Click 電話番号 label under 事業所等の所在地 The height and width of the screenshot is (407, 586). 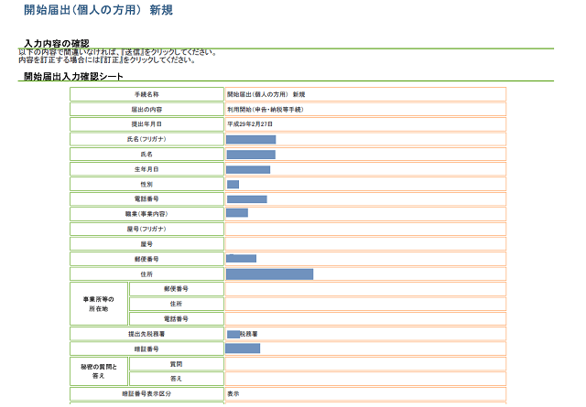176,319
